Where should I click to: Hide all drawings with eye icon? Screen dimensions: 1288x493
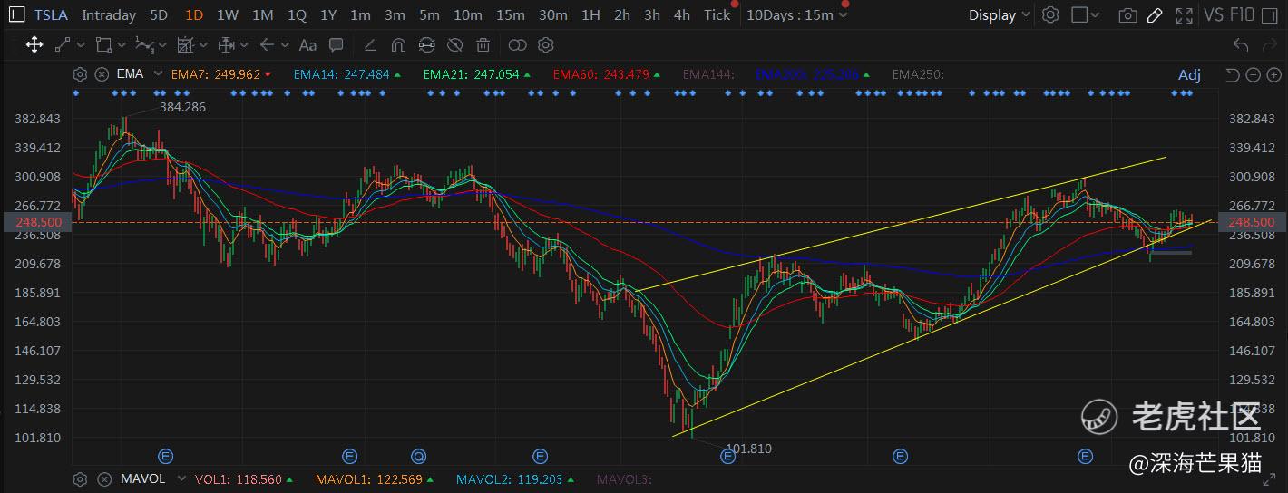point(455,44)
